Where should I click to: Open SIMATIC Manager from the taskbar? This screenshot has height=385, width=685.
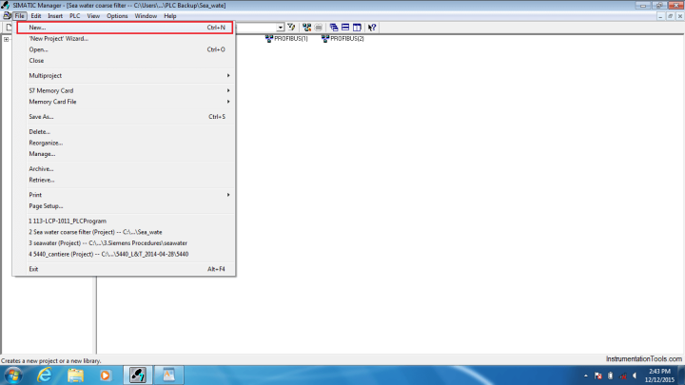pyautogui.click(x=138, y=375)
